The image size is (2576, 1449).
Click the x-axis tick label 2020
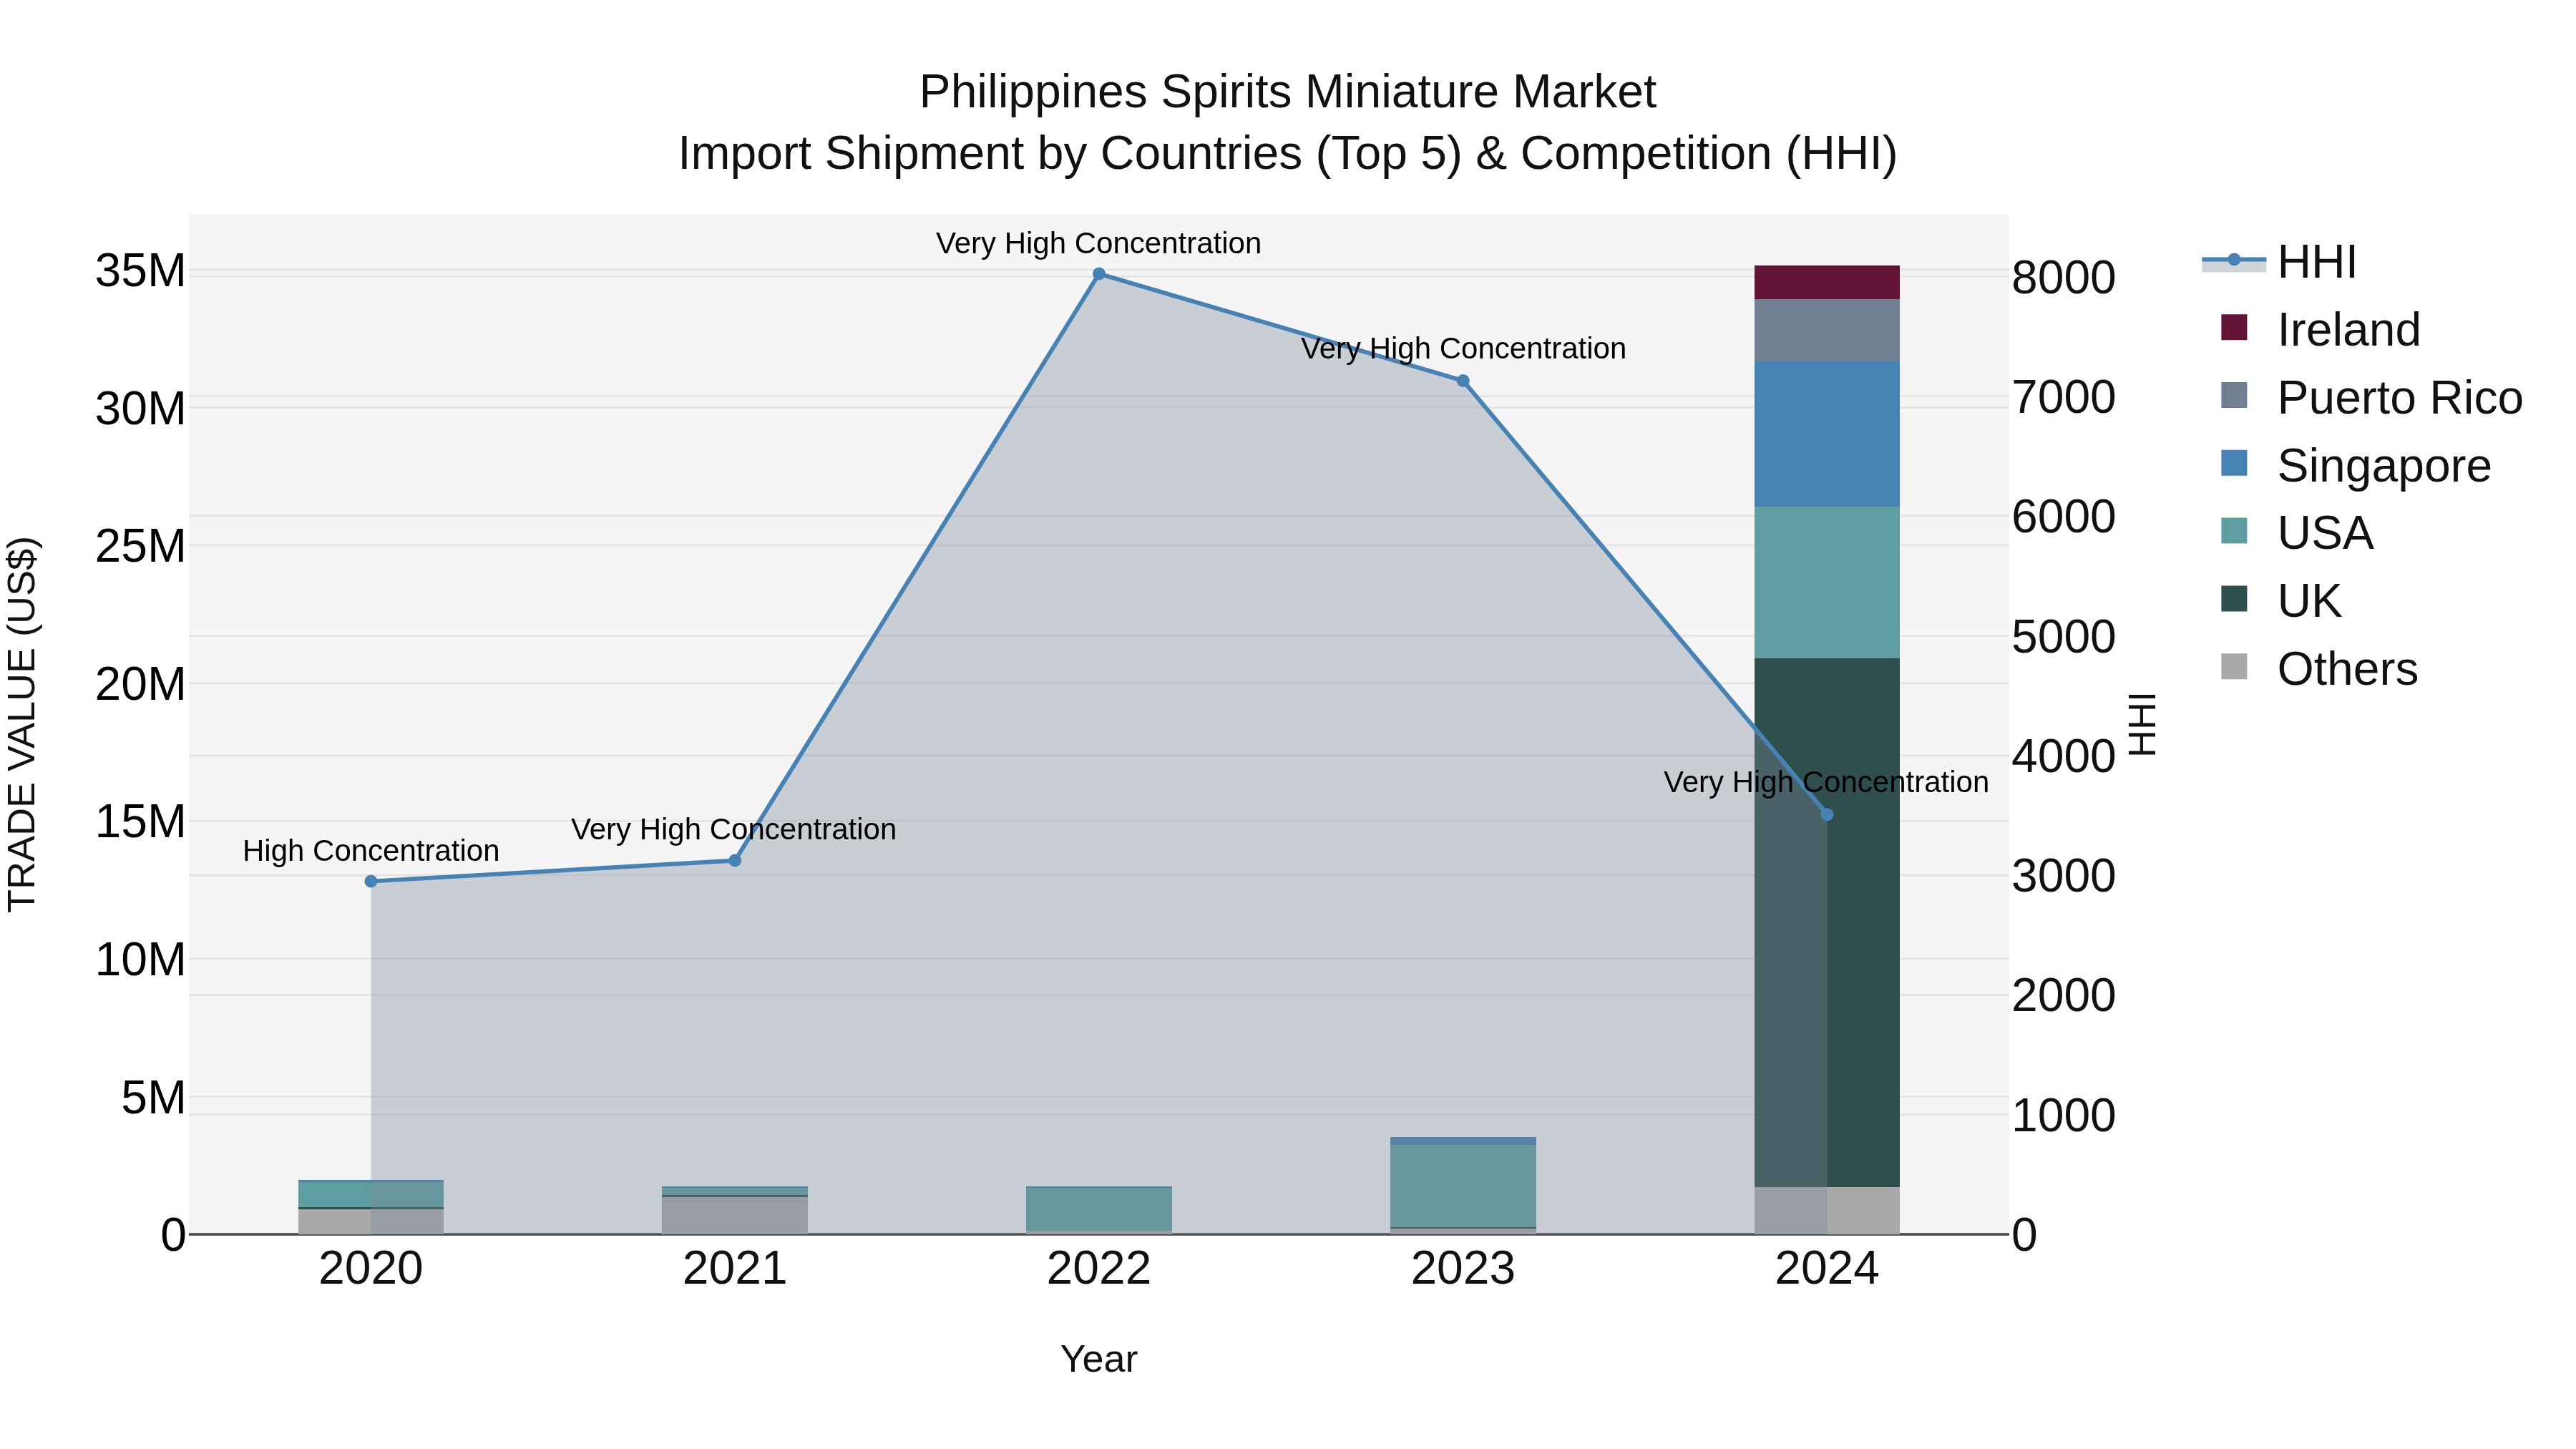[371, 1269]
